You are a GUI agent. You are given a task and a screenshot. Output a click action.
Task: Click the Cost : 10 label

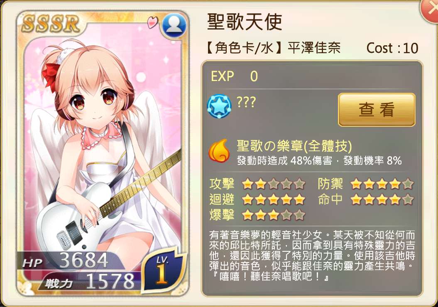(392, 48)
